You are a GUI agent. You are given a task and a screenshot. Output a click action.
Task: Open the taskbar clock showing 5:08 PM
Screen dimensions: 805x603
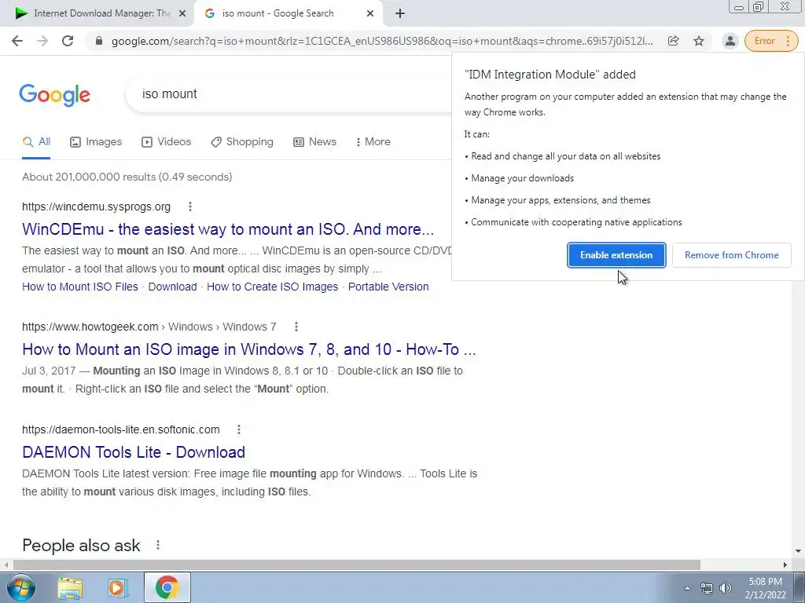[x=765, y=588]
